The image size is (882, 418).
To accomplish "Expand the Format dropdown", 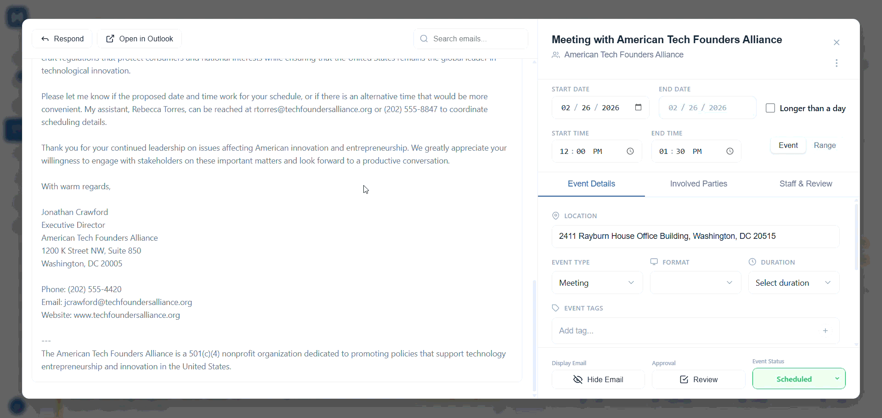I will coord(695,283).
